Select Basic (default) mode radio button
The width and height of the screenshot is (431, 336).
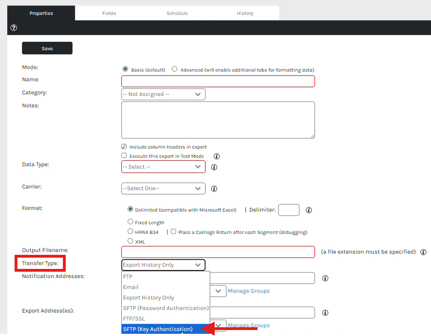pyautogui.click(x=125, y=69)
